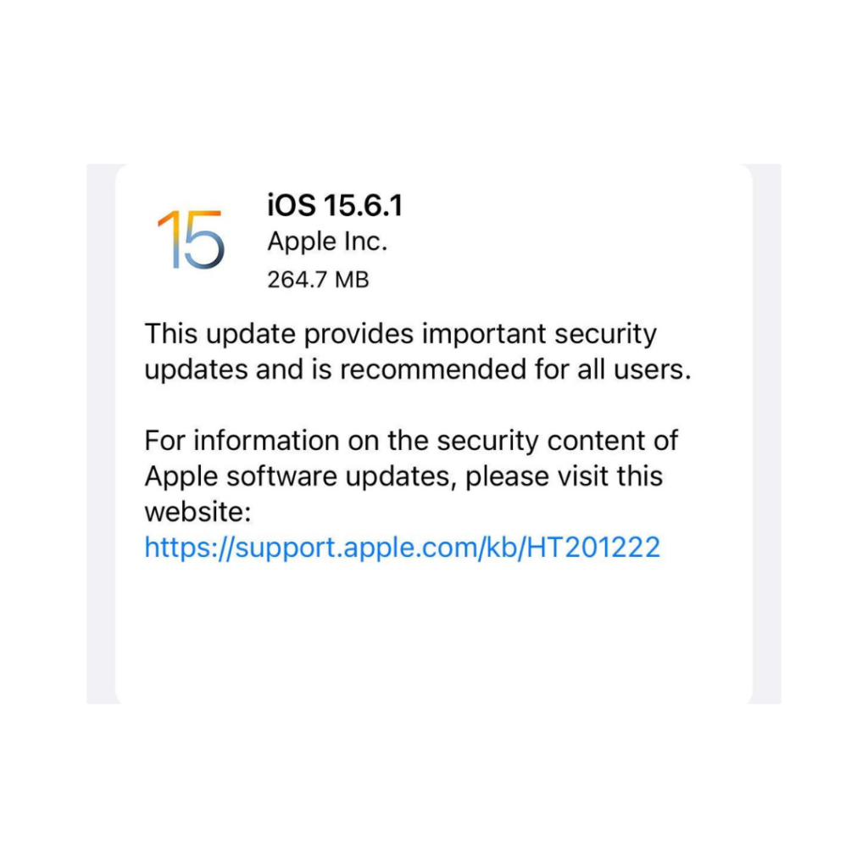Viewport: 868px width, 868px height.
Task: Click the "website:" text above the link
Action: 198,511
